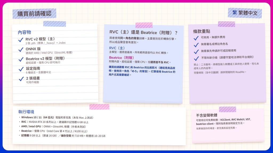Select the Beatrice v2 模型（附贈）item text
The width and height of the screenshot is (273, 153).
click(45, 58)
